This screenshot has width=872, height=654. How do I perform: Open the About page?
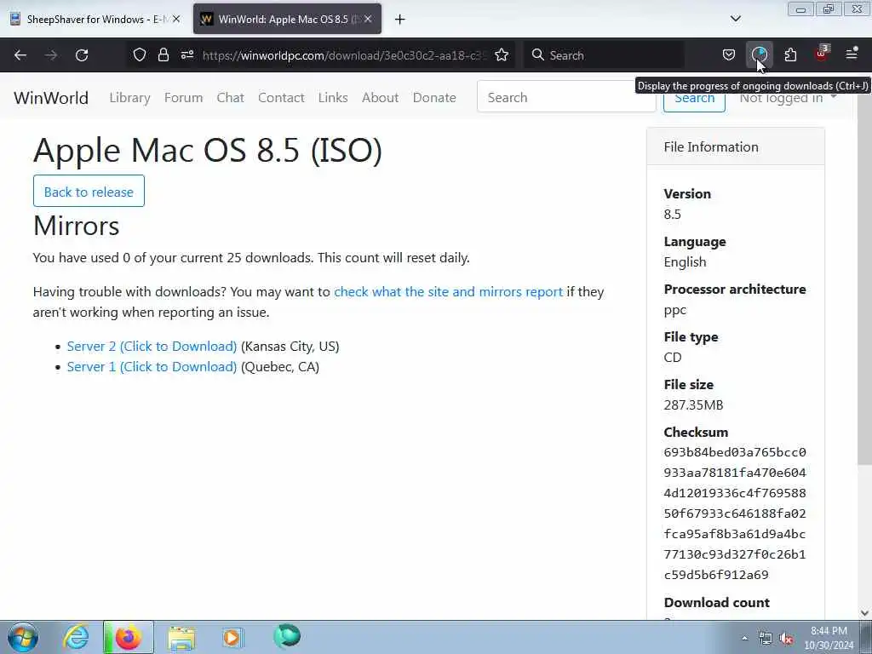point(381,98)
